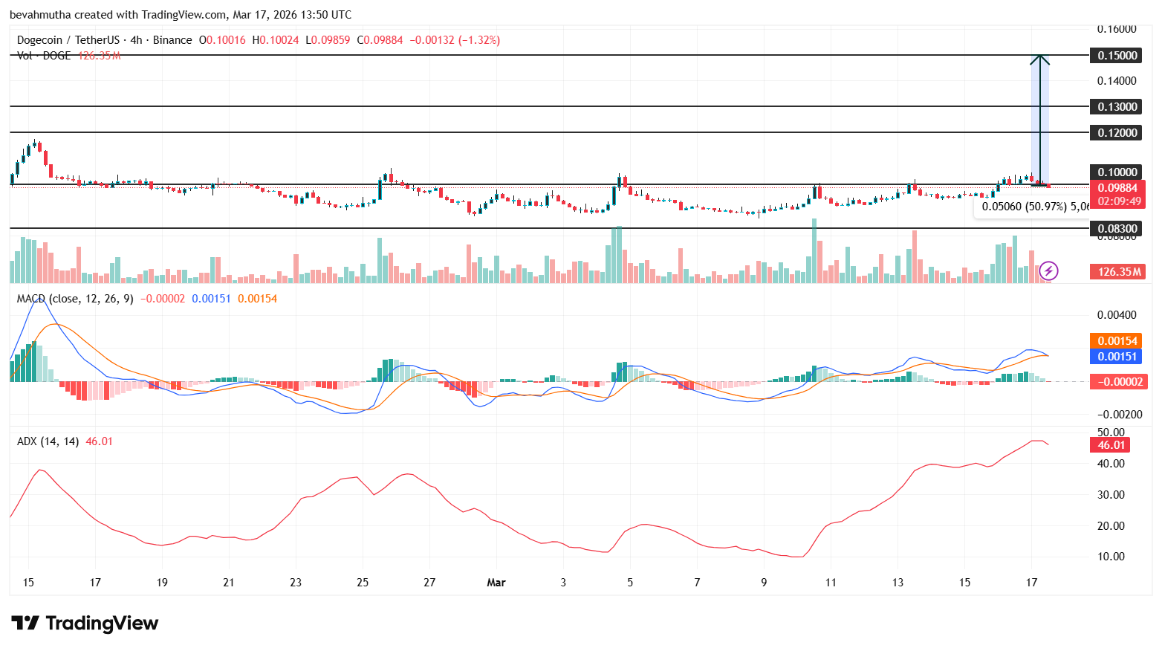This screenshot has width=1162, height=651.
Task: Click the O0.10016 open value in the legend
Action: pyautogui.click(x=223, y=40)
